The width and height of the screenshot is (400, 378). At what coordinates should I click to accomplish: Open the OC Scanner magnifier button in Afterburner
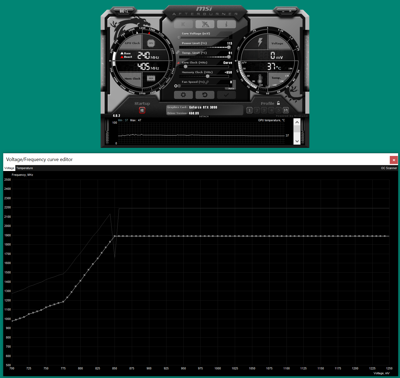124,11
